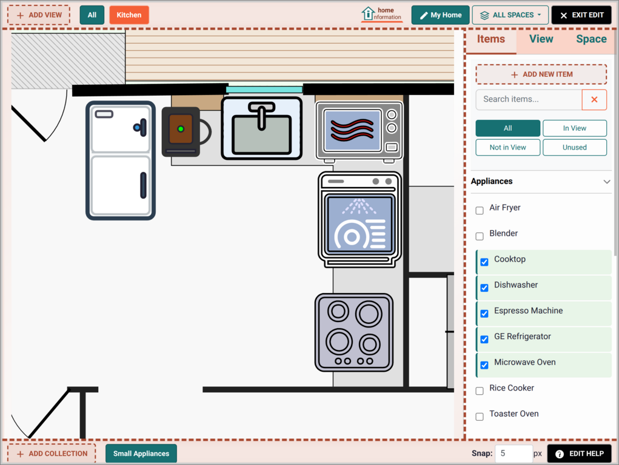The image size is (619, 465).
Task: Click the Search items field
Action: 529,99
